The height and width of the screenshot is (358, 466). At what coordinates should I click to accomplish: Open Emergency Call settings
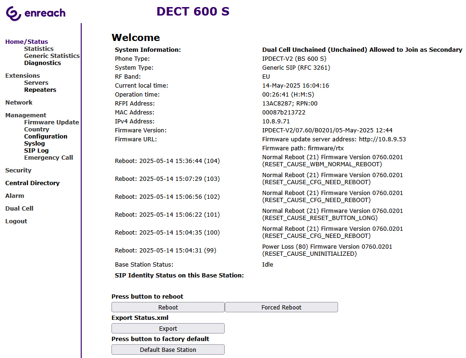pyautogui.click(x=49, y=158)
